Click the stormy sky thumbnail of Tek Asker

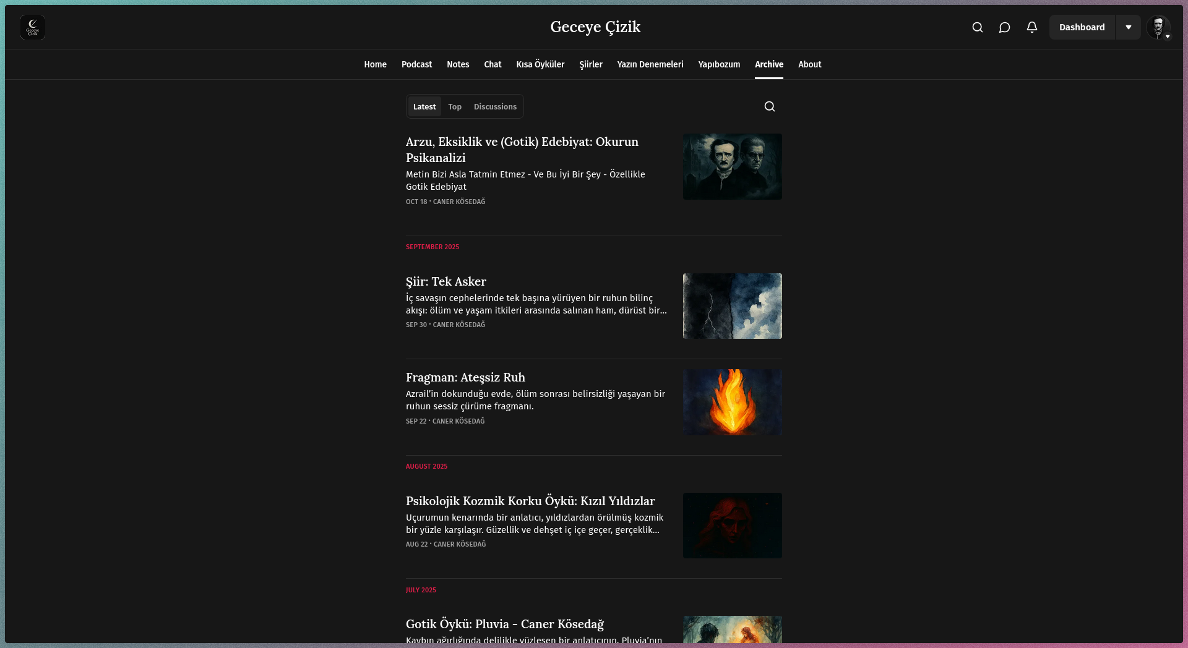pos(733,306)
